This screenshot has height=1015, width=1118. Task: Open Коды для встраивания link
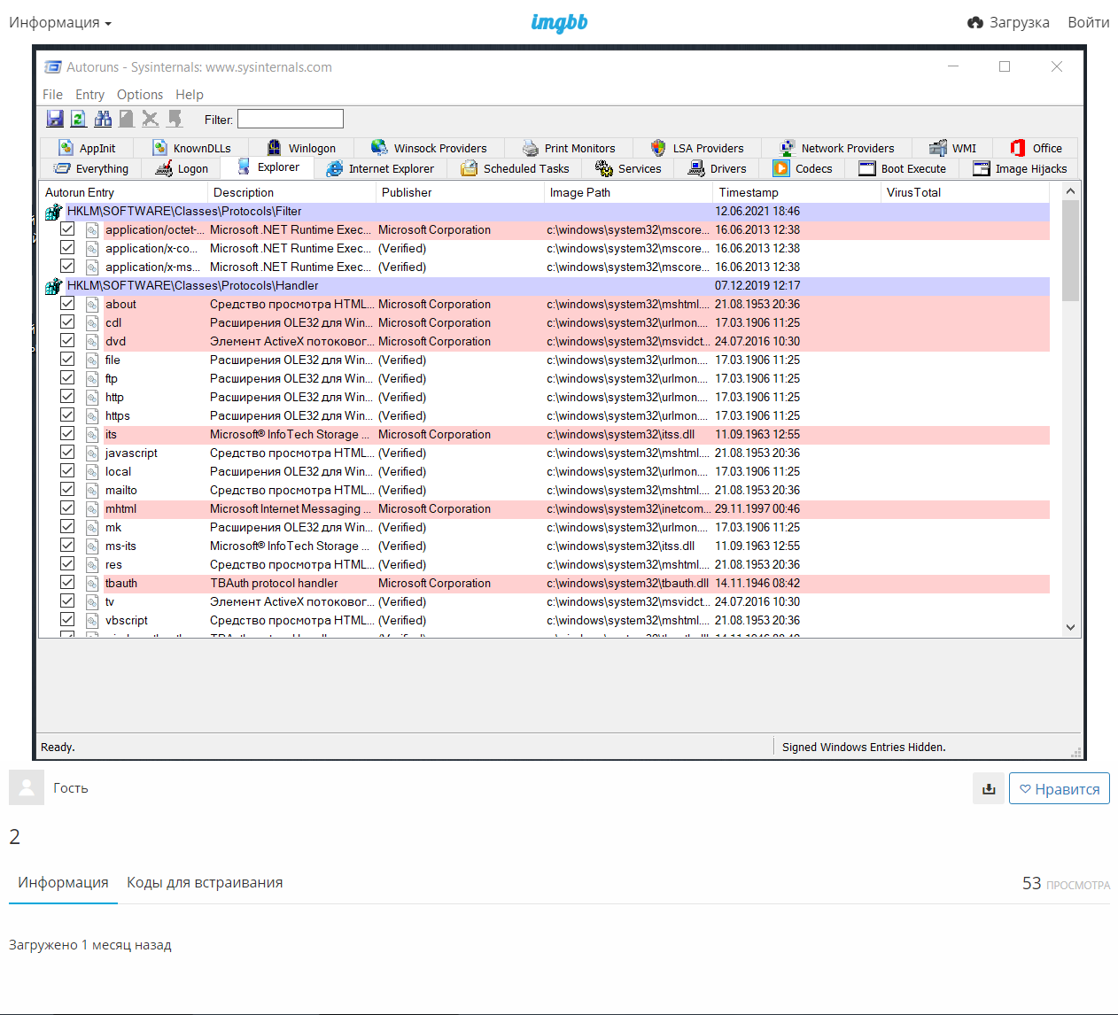pyautogui.click(x=205, y=882)
